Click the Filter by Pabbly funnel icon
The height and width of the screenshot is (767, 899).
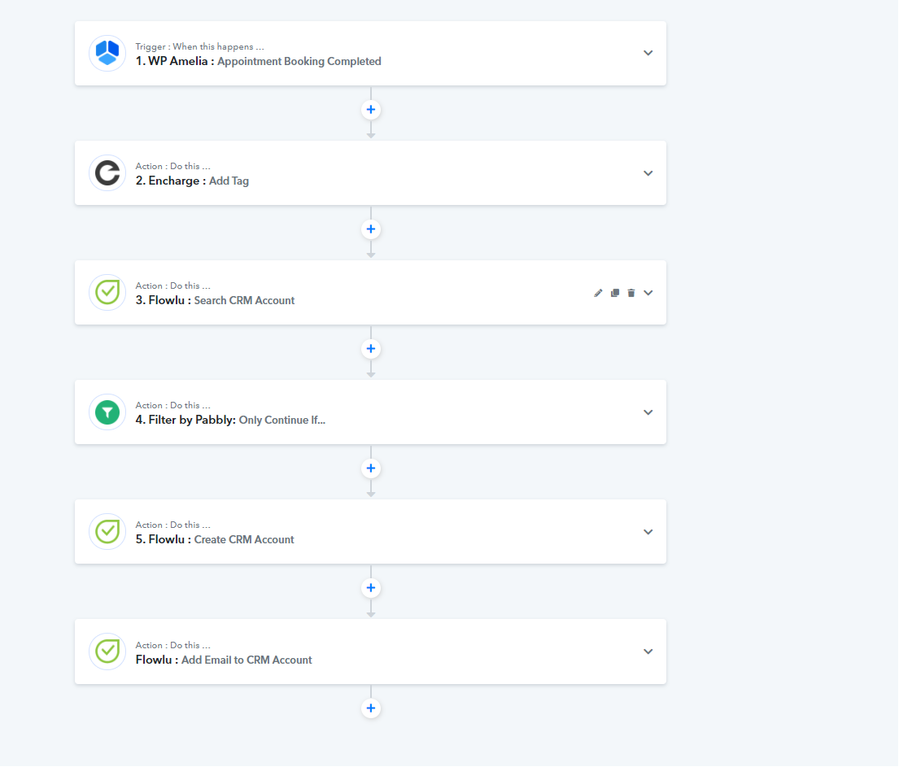[107, 412]
